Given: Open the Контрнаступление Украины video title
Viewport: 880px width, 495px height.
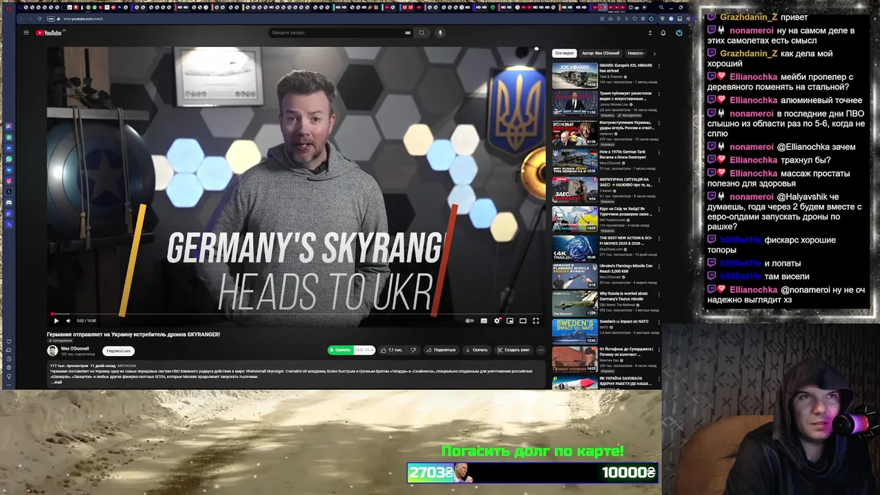Looking at the screenshot, I should coord(626,125).
